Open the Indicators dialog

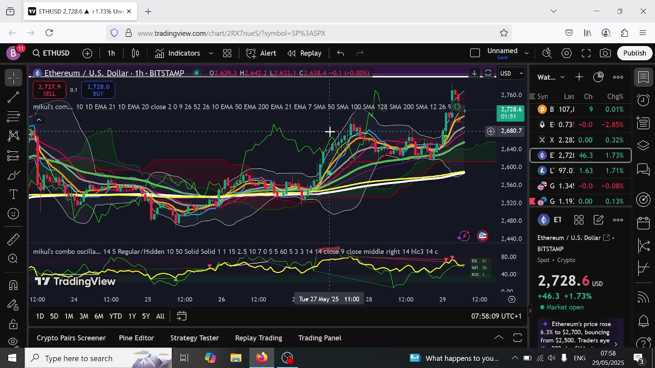(178, 53)
